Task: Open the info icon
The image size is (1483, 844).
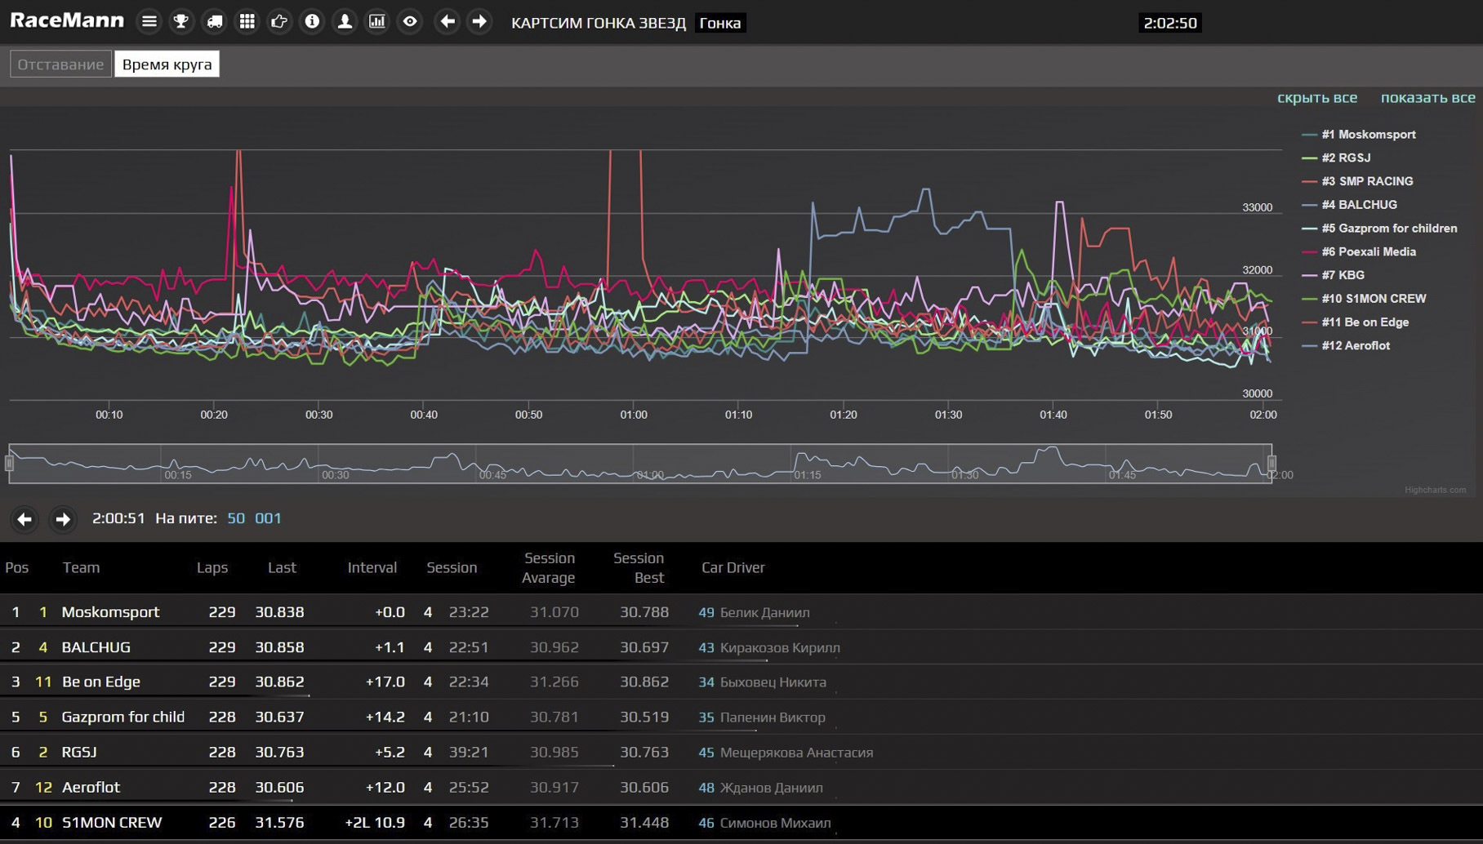Action: point(312,22)
